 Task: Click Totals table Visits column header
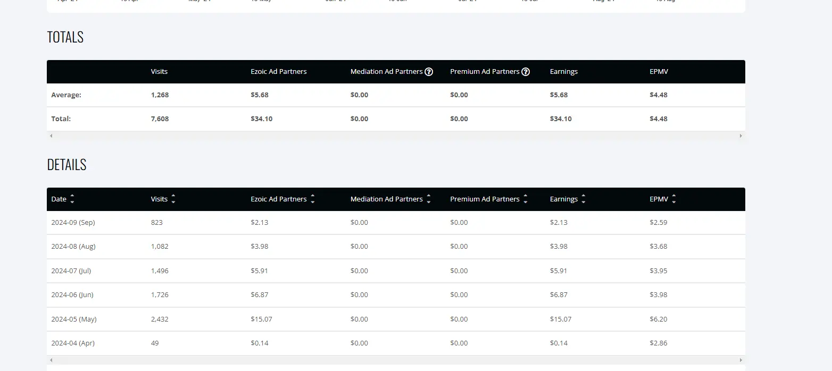(159, 72)
